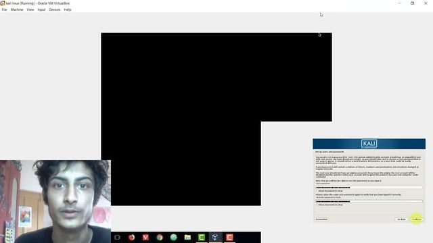This screenshot has width=433, height=243.
Task: Open the View menu
Action: click(x=30, y=9)
